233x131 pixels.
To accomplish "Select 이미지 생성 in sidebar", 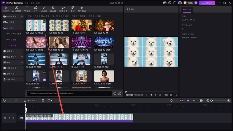I will (11, 40).
